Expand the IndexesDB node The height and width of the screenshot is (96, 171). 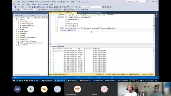pos(18,28)
